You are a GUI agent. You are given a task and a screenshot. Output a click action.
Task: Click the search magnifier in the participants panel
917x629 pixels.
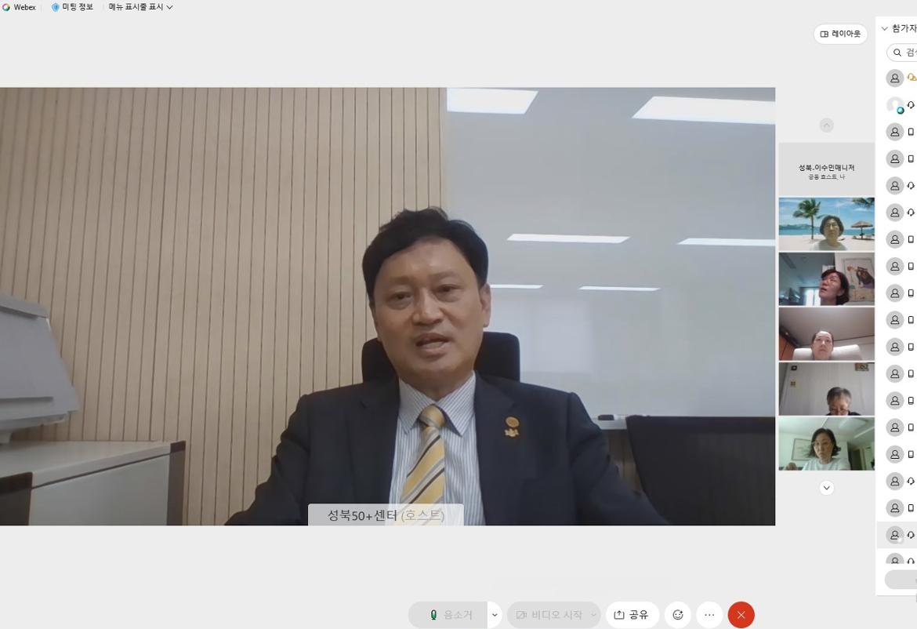897,53
